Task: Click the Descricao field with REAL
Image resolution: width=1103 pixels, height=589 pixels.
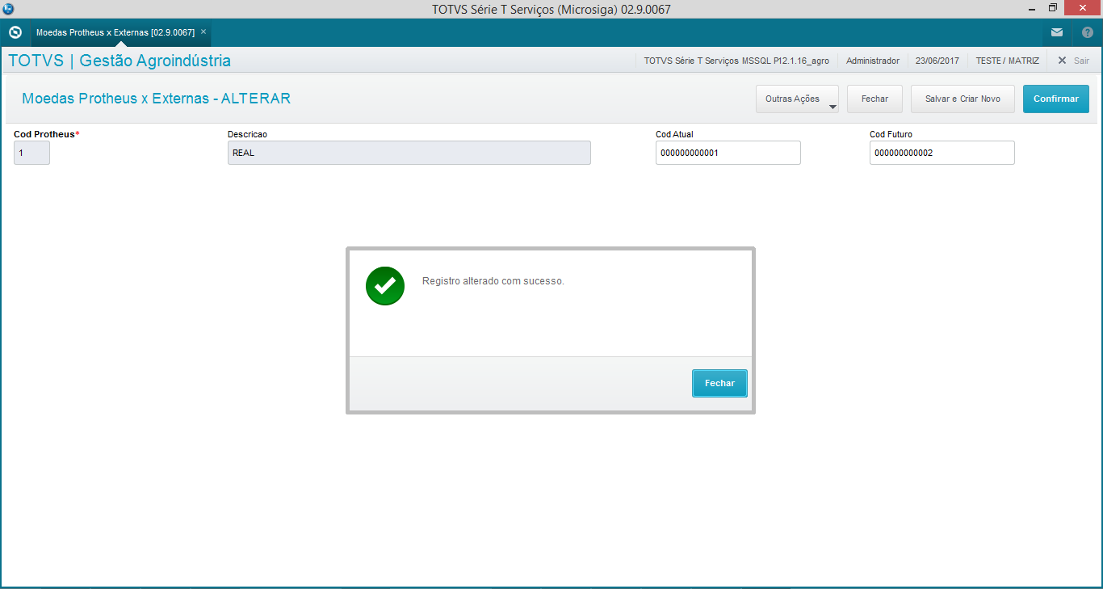Action: (409, 153)
